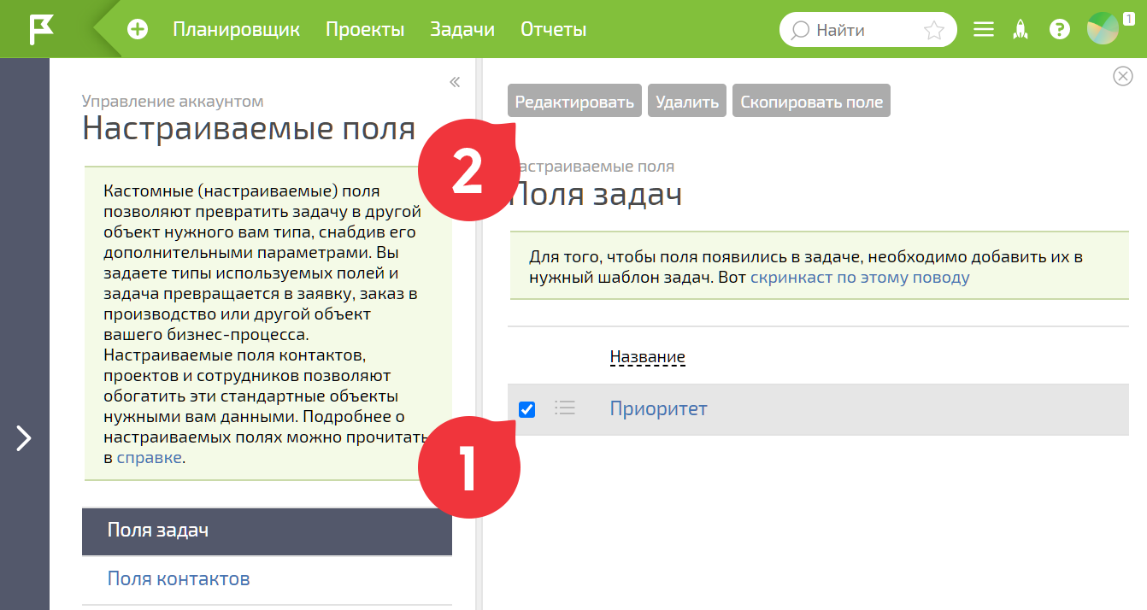
Task: Open the скринкаст по этому поводу link
Action: click(x=860, y=278)
